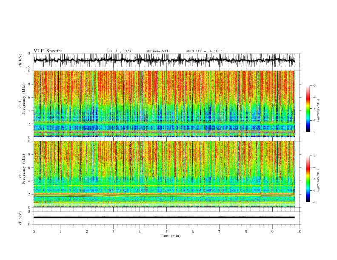Click the ch.2 spectrogram color scale bar
This screenshot has width=337, height=260.
click(x=308, y=179)
